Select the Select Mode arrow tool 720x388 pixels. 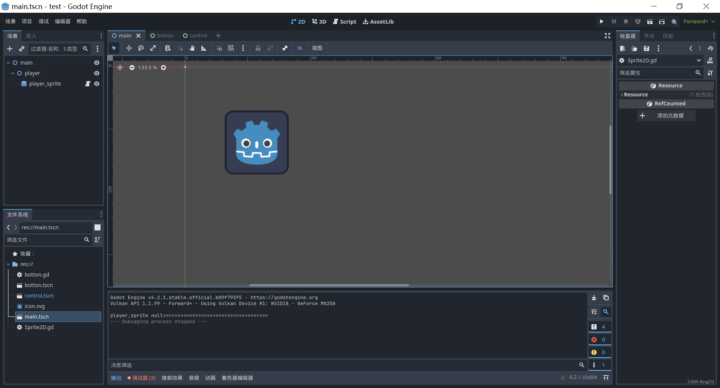pyautogui.click(x=114, y=48)
